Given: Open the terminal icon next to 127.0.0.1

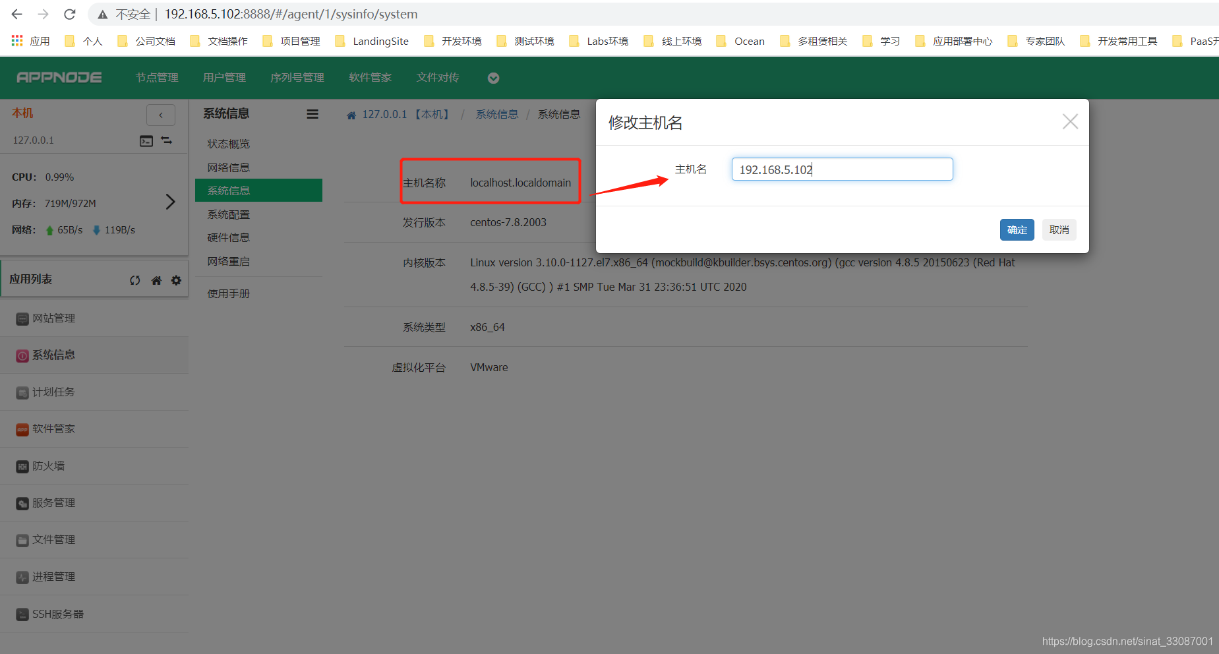Looking at the screenshot, I should click(146, 141).
